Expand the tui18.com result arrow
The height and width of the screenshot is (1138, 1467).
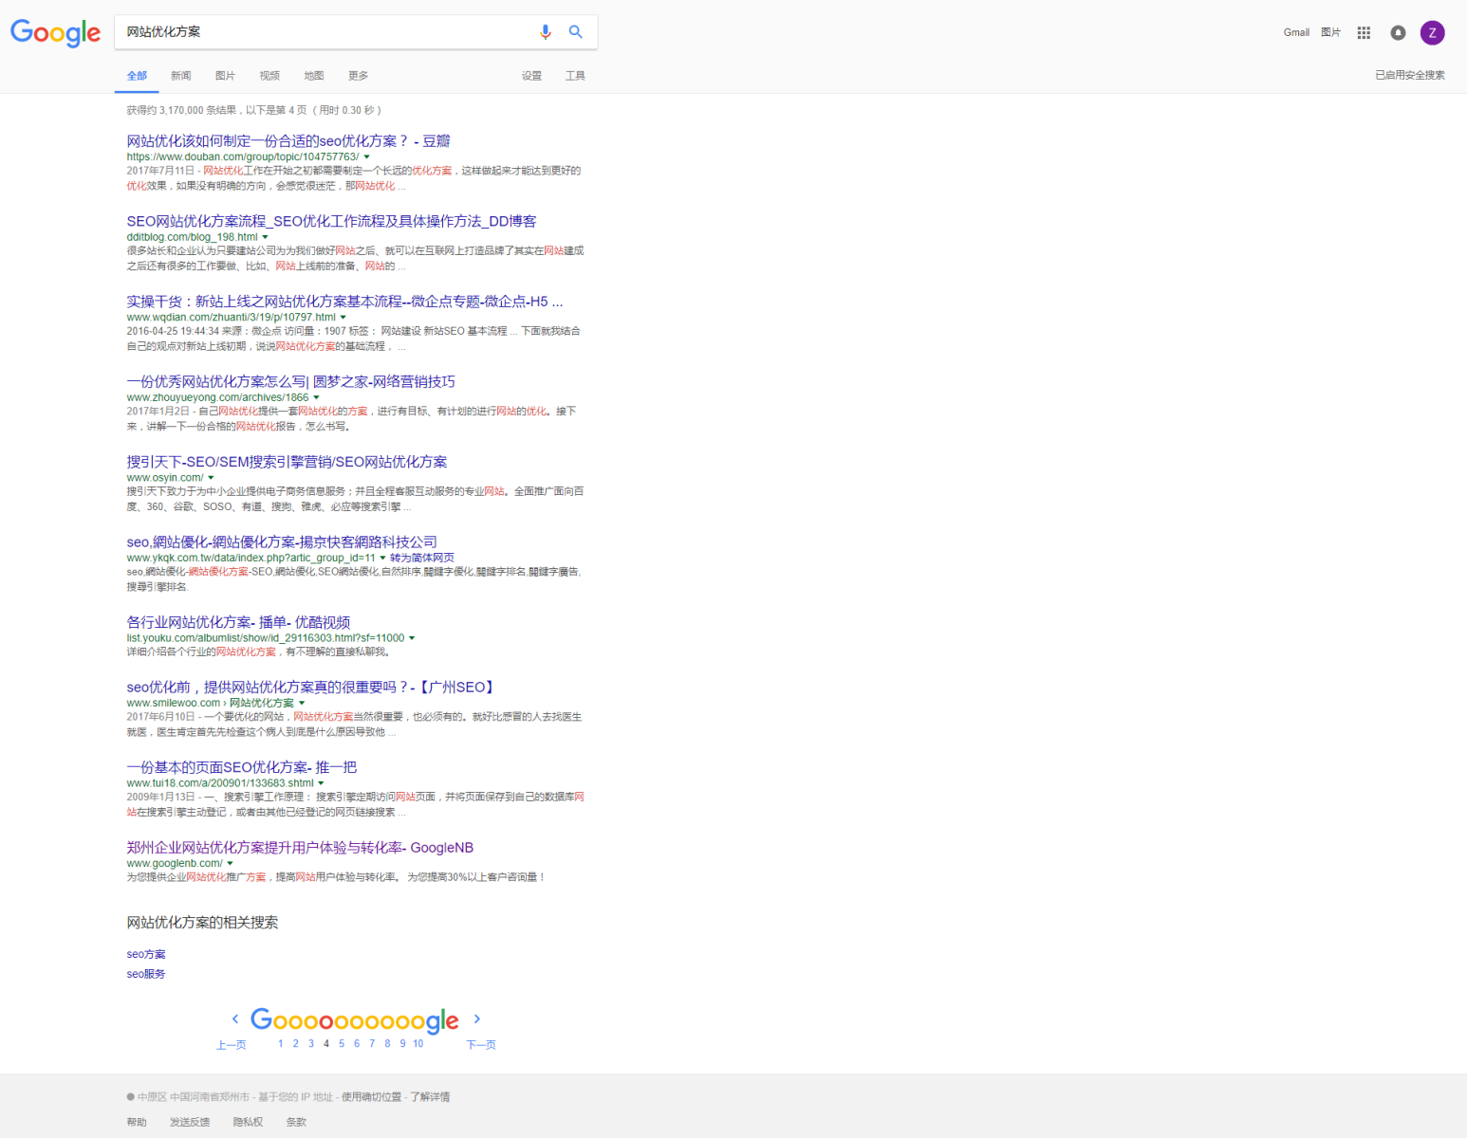[322, 783]
